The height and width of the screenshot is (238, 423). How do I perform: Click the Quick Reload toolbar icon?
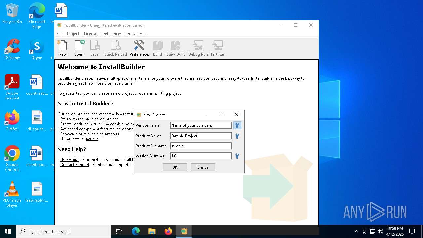click(x=115, y=48)
